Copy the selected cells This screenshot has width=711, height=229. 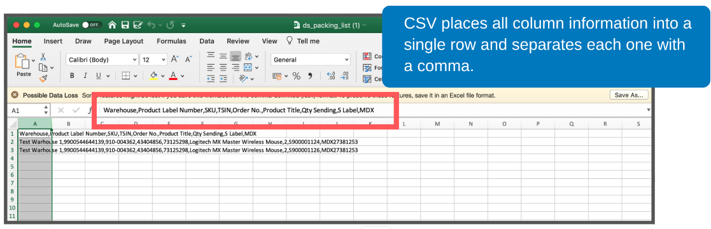(x=43, y=68)
